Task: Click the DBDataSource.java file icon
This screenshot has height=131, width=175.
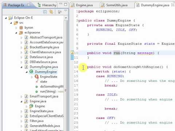Action: point(26,62)
